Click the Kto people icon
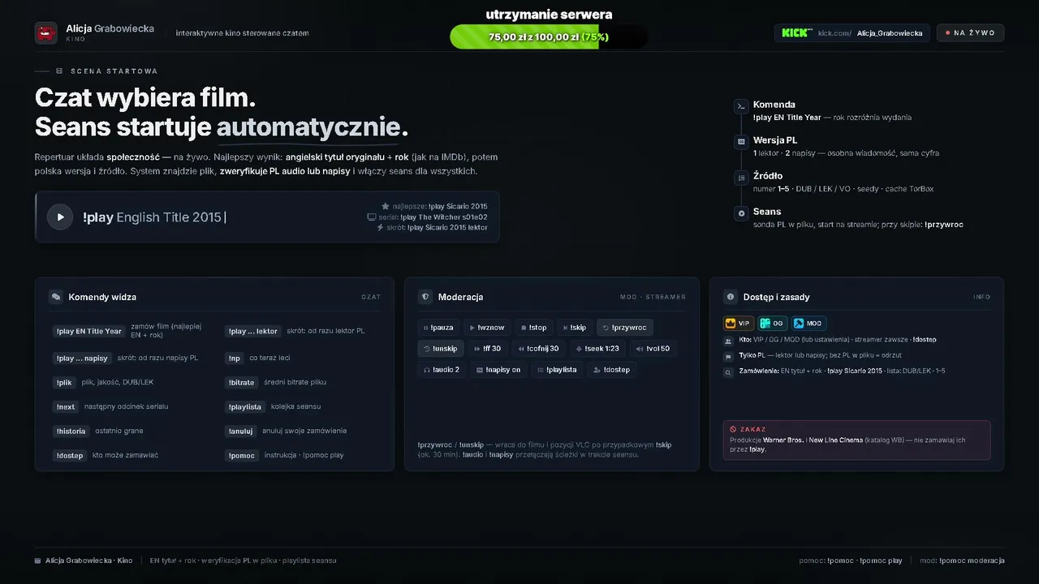 click(729, 341)
